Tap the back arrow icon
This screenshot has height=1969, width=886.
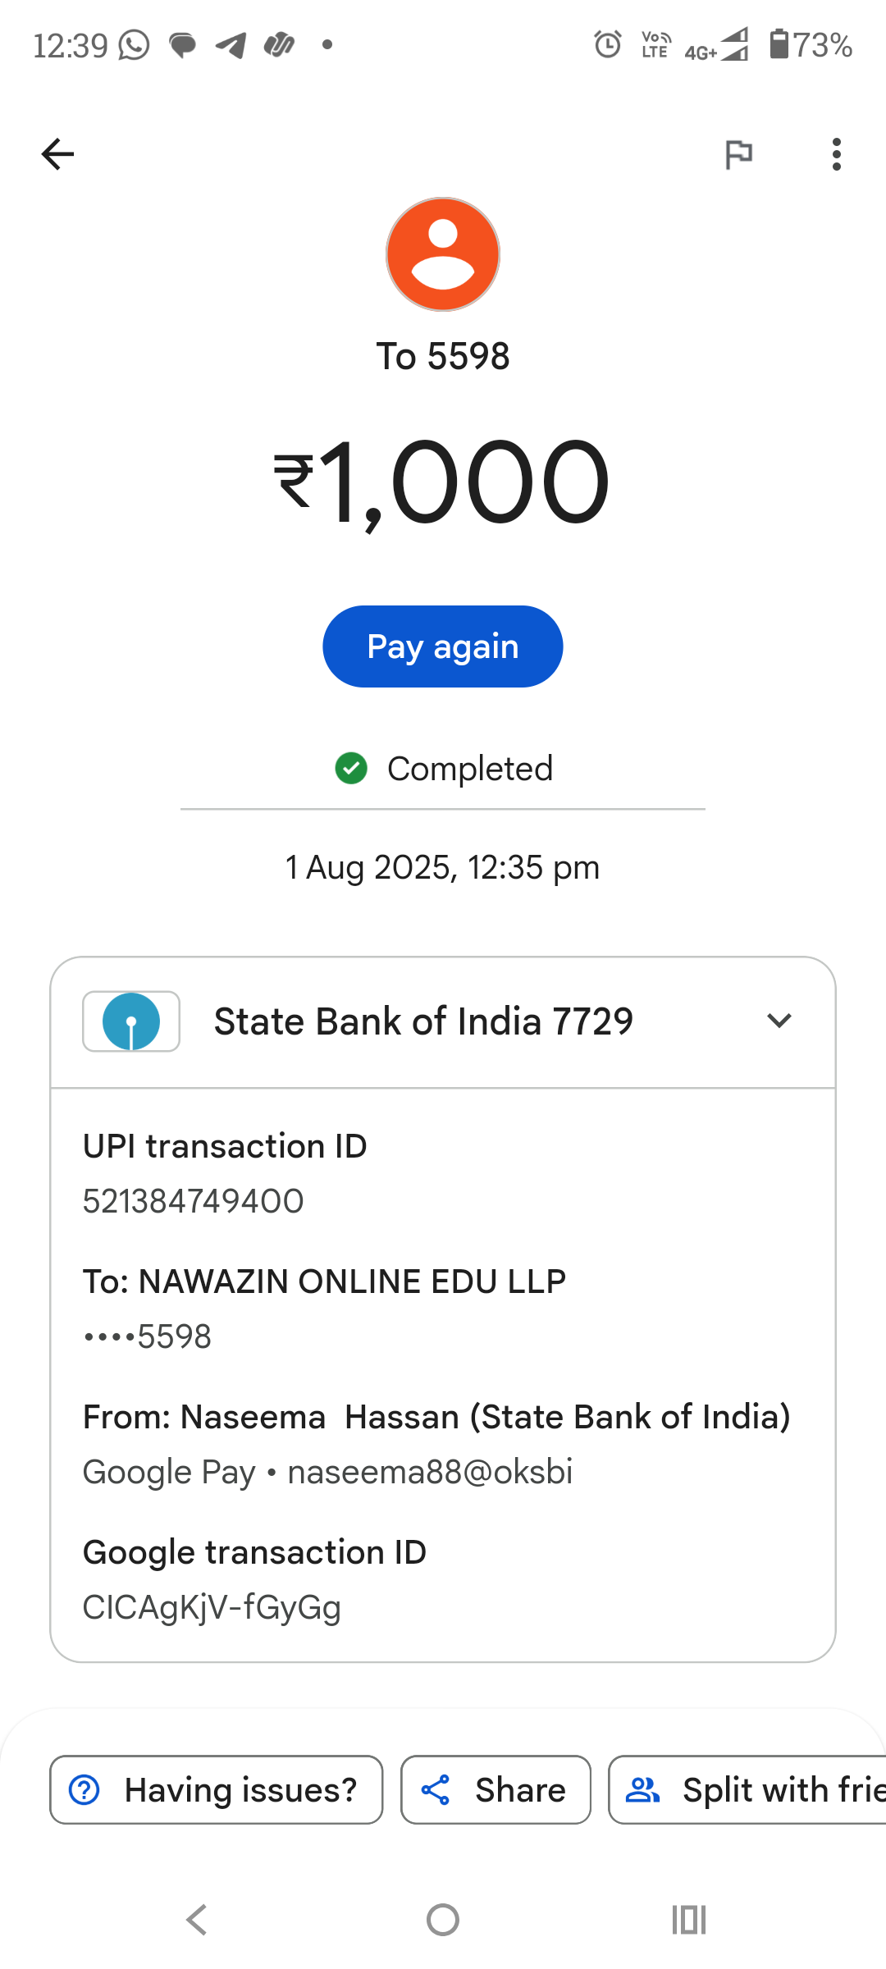click(57, 154)
